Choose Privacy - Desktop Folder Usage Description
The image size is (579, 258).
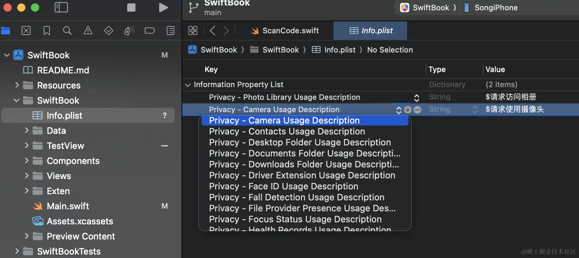[305, 142]
